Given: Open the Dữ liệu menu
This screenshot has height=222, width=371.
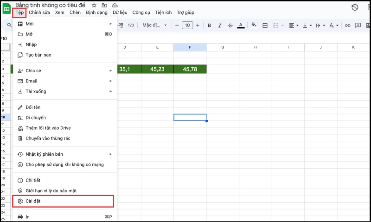Looking at the screenshot, I should coord(120,13).
